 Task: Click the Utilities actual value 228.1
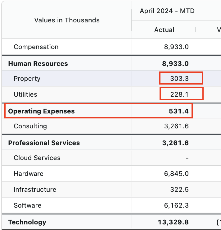point(179,94)
